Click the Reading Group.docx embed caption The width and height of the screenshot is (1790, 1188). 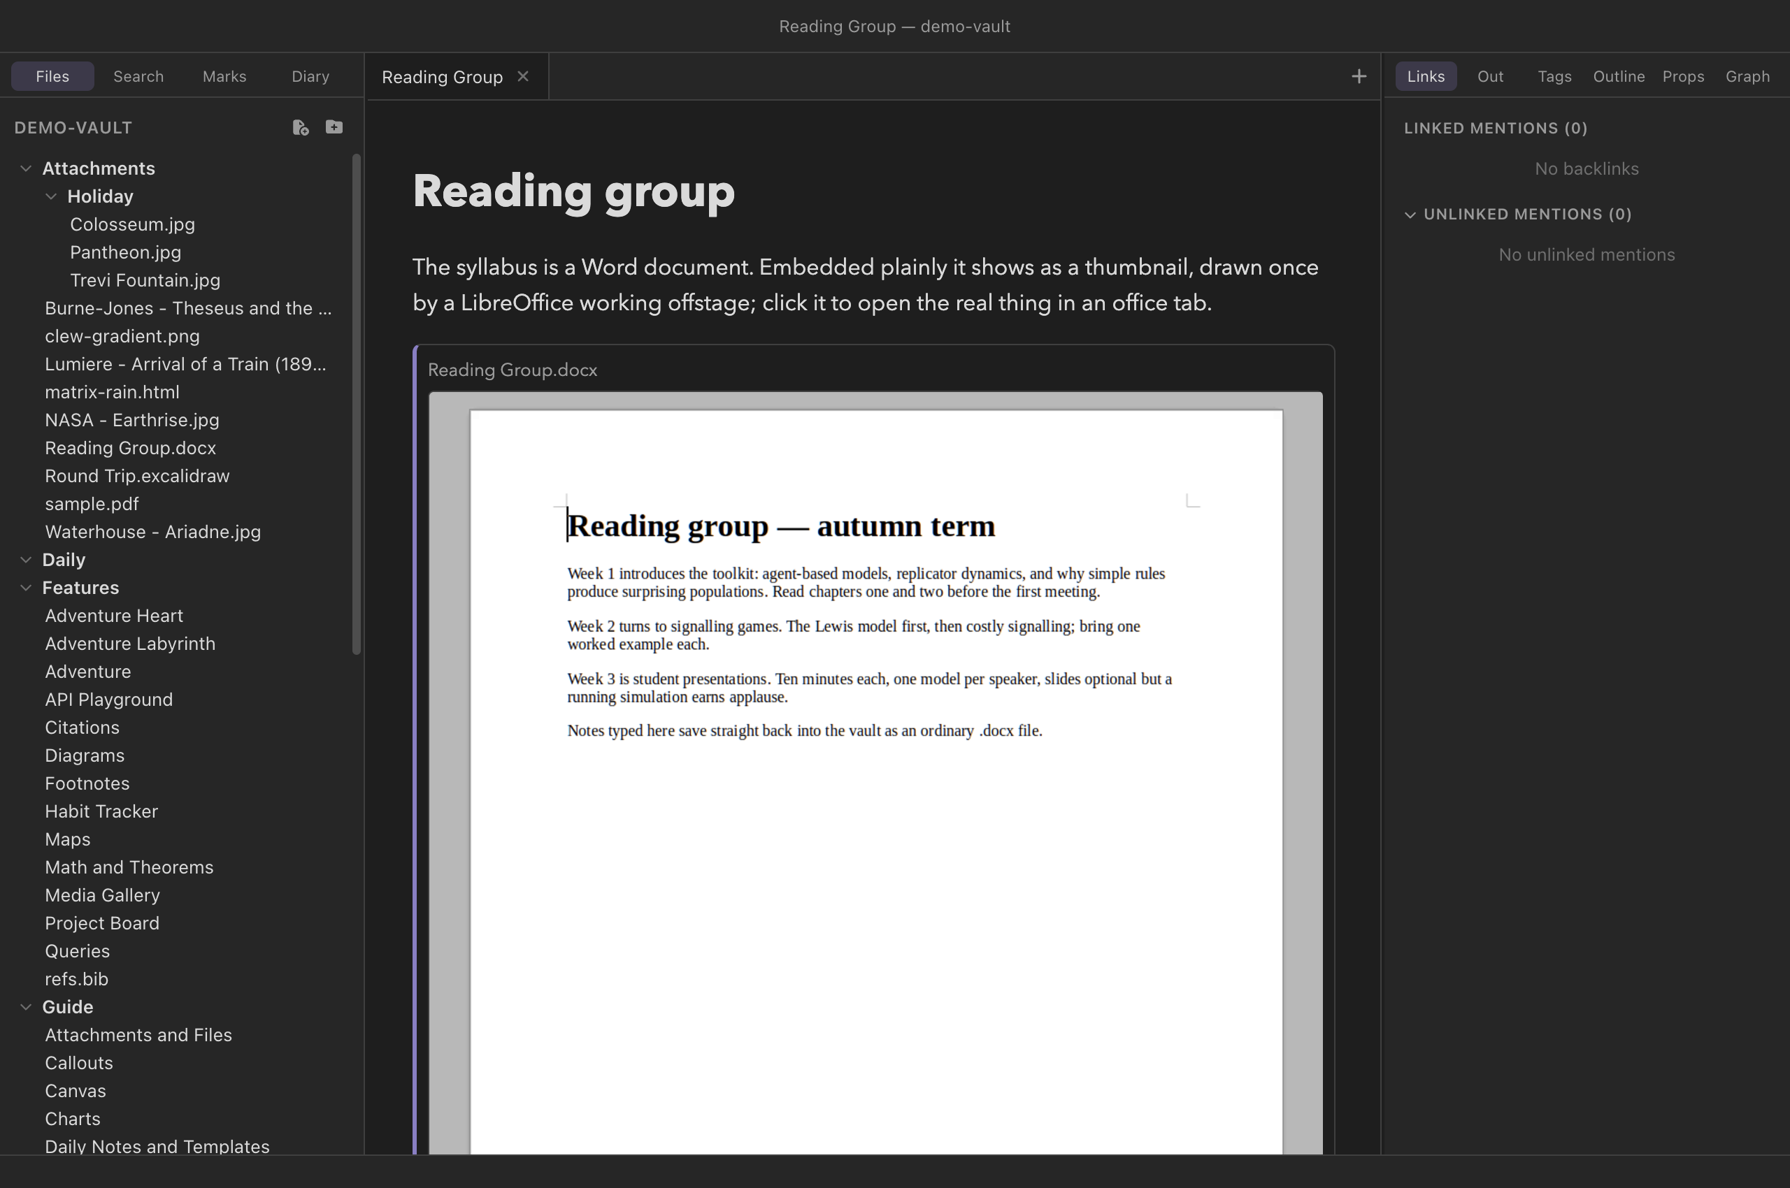pos(513,370)
